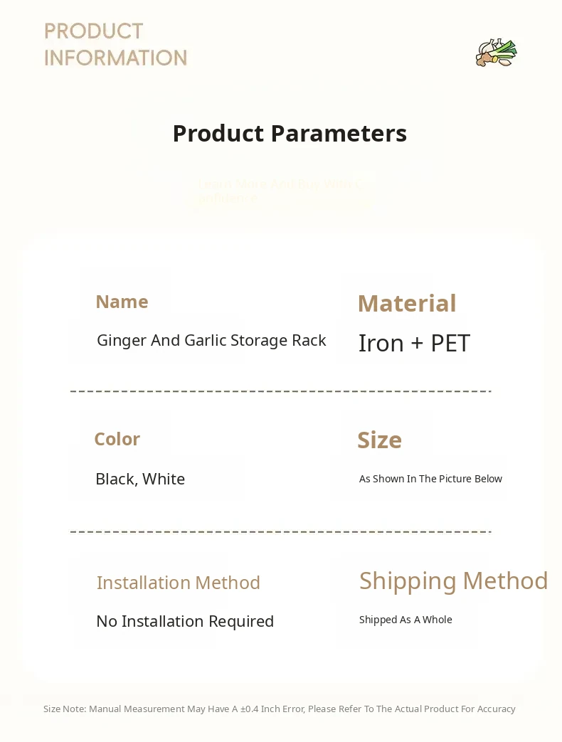Select the Black, White color value
This screenshot has height=742, width=562.
(140, 479)
